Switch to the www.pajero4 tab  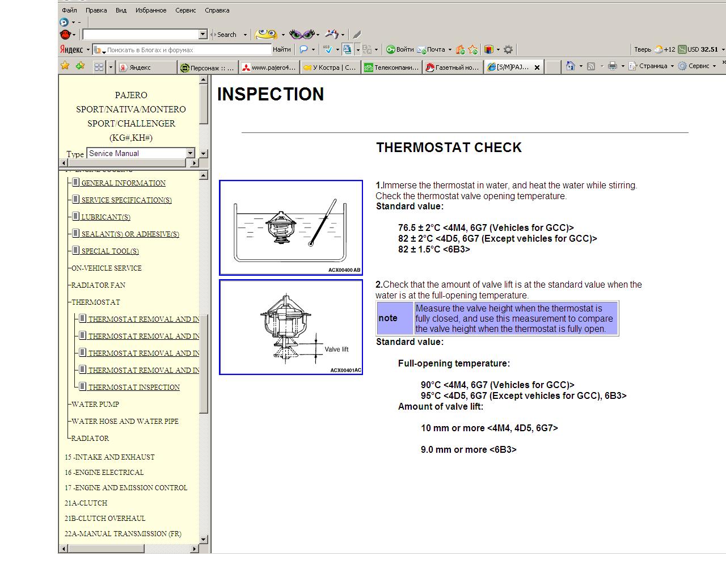pyautogui.click(x=269, y=68)
